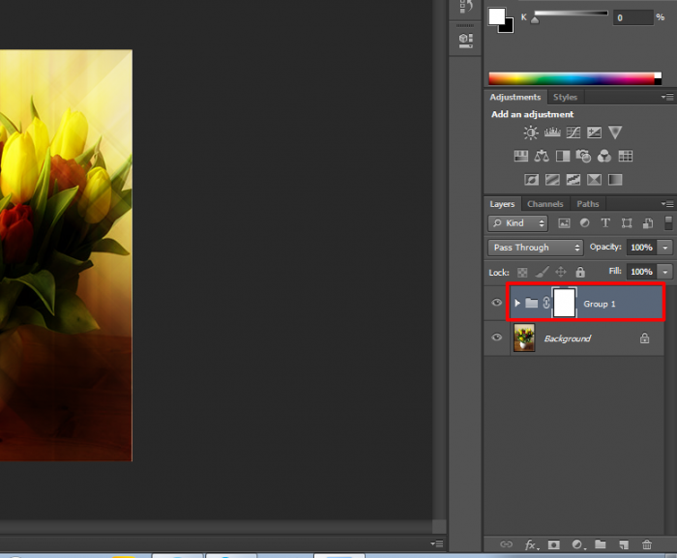677x558 pixels.
Task: Select the Background layer thumbnail
Action: point(524,338)
